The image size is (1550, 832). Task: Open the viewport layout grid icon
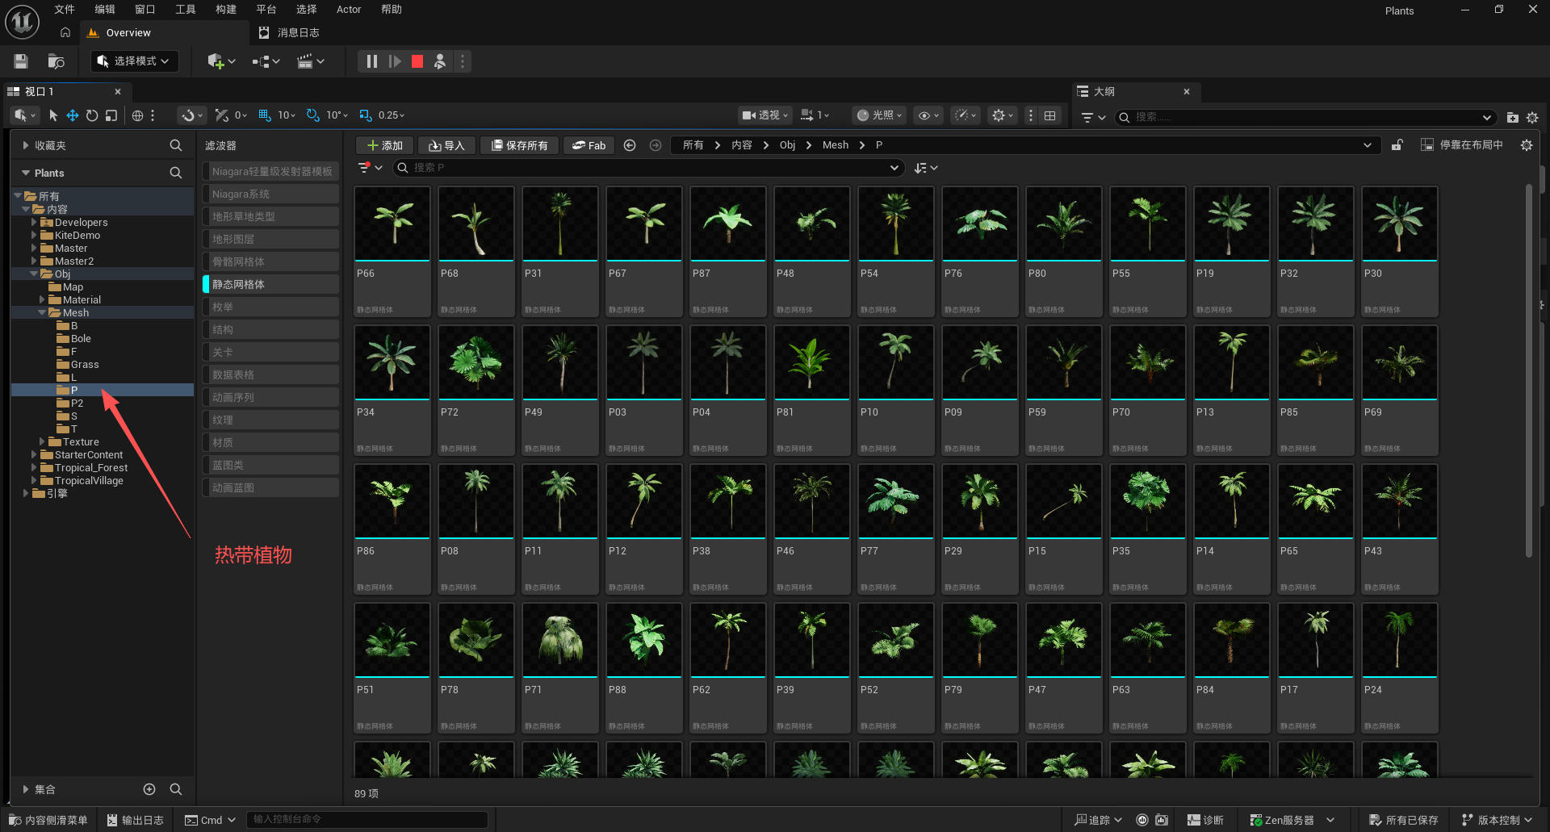[x=1049, y=115]
